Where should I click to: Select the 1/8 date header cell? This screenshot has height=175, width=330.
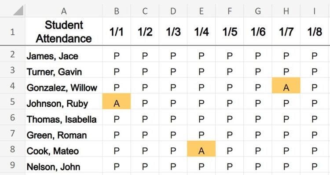315,31
